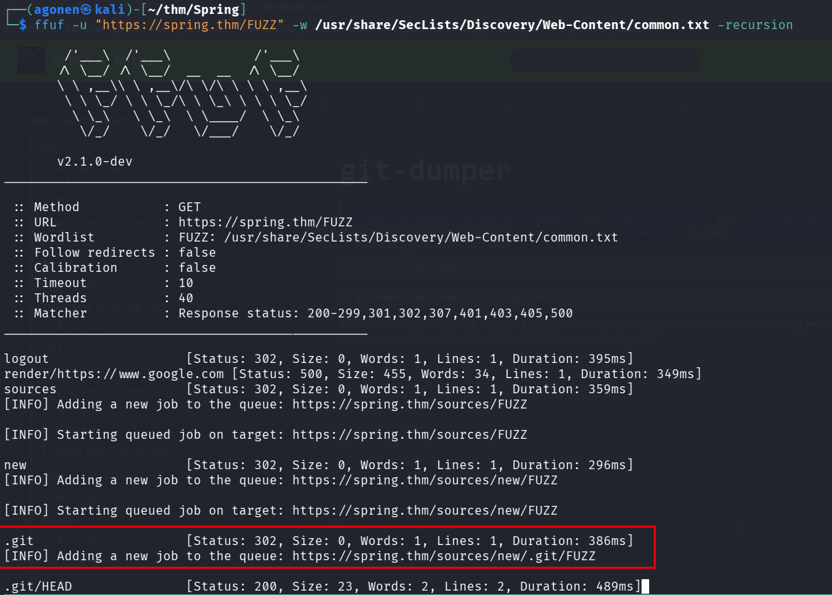Click the .git/HEAD result entry
Image resolution: width=832 pixels, height=595 pixels.
click(x=38, y=587)
